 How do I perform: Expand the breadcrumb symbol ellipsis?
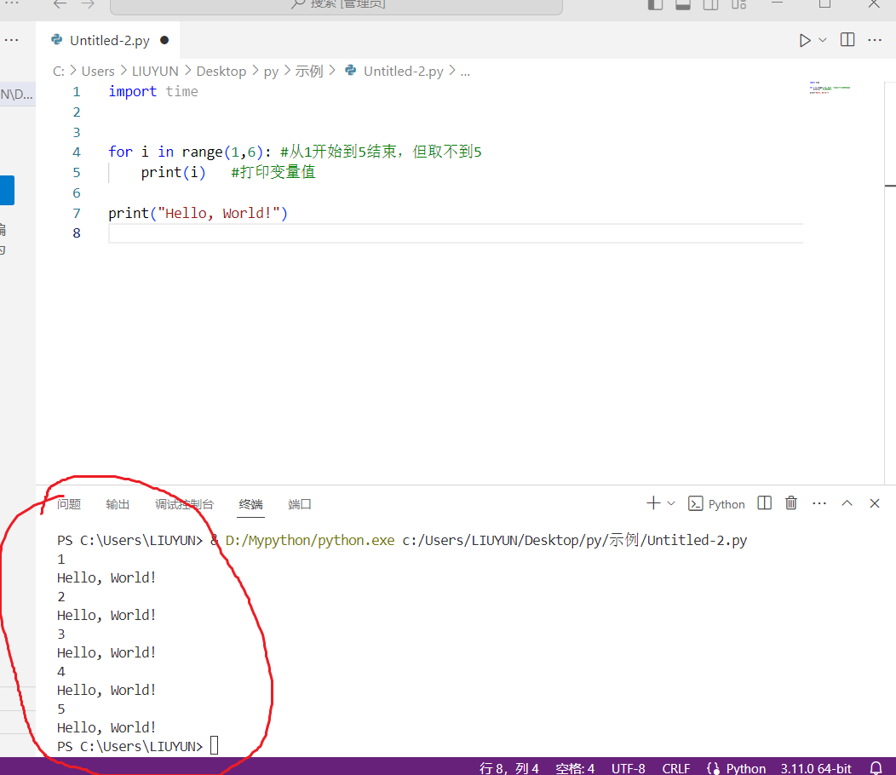pos(465,72)
